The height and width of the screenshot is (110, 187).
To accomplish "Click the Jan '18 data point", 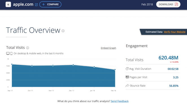I will [94, 67].
